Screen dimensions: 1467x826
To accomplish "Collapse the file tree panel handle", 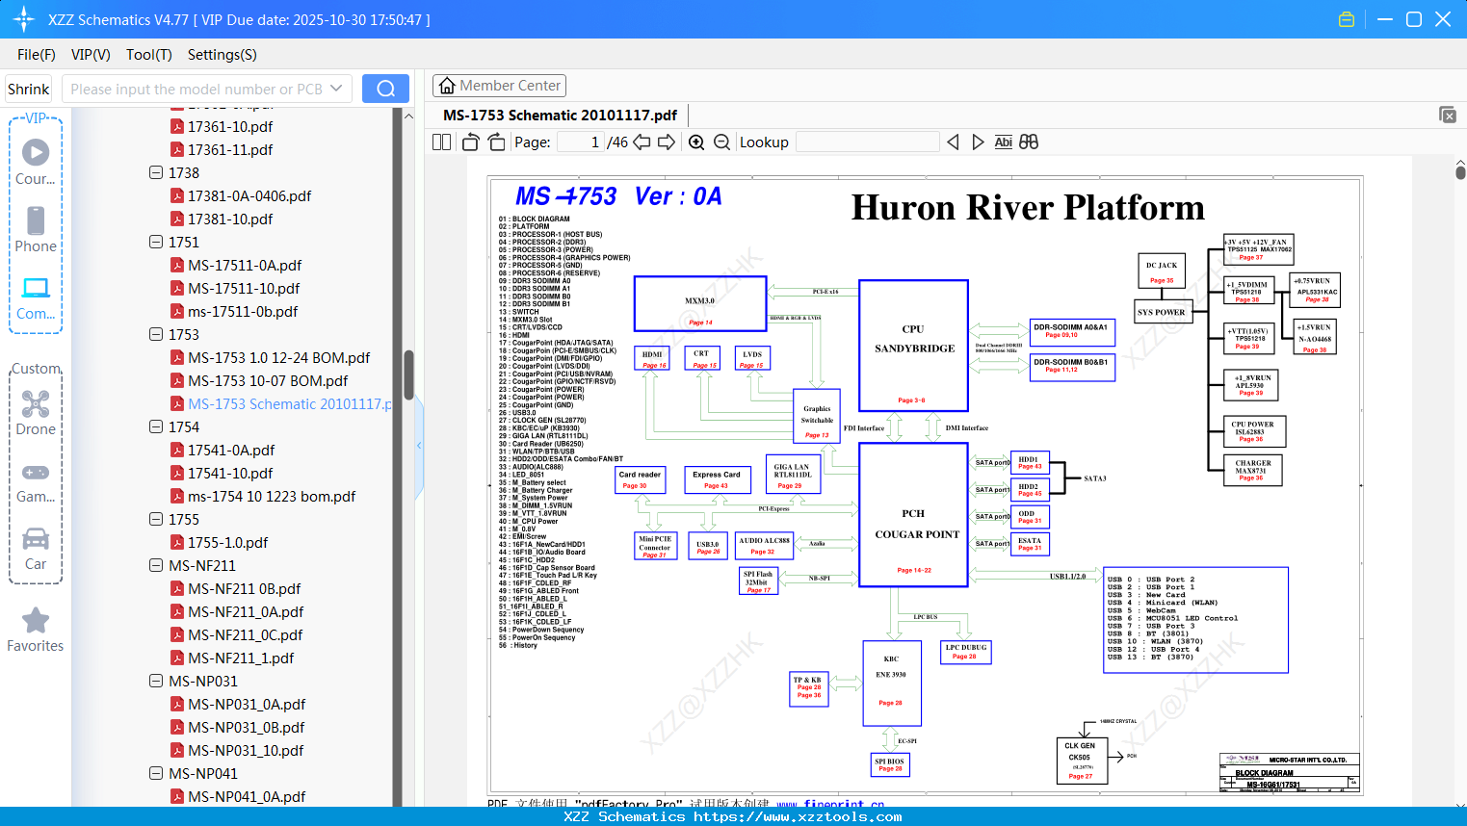I will (x=419, y=446).
